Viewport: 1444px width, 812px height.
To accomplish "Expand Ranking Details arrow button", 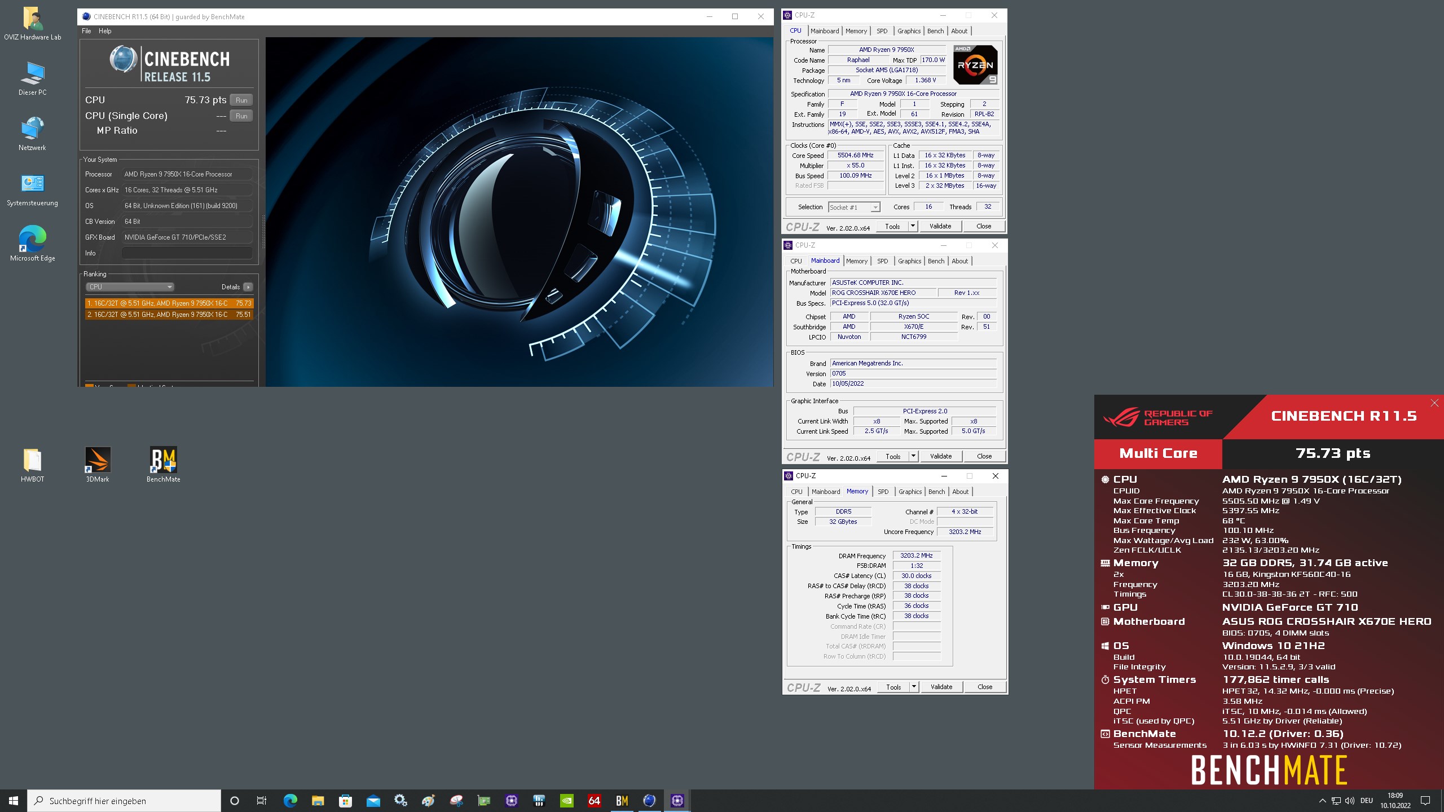I will 248,287.
